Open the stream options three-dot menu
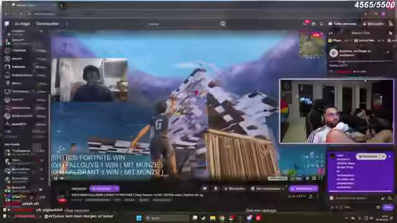The height and width of the screenshot is (223, 397). [x=317, y=196]
